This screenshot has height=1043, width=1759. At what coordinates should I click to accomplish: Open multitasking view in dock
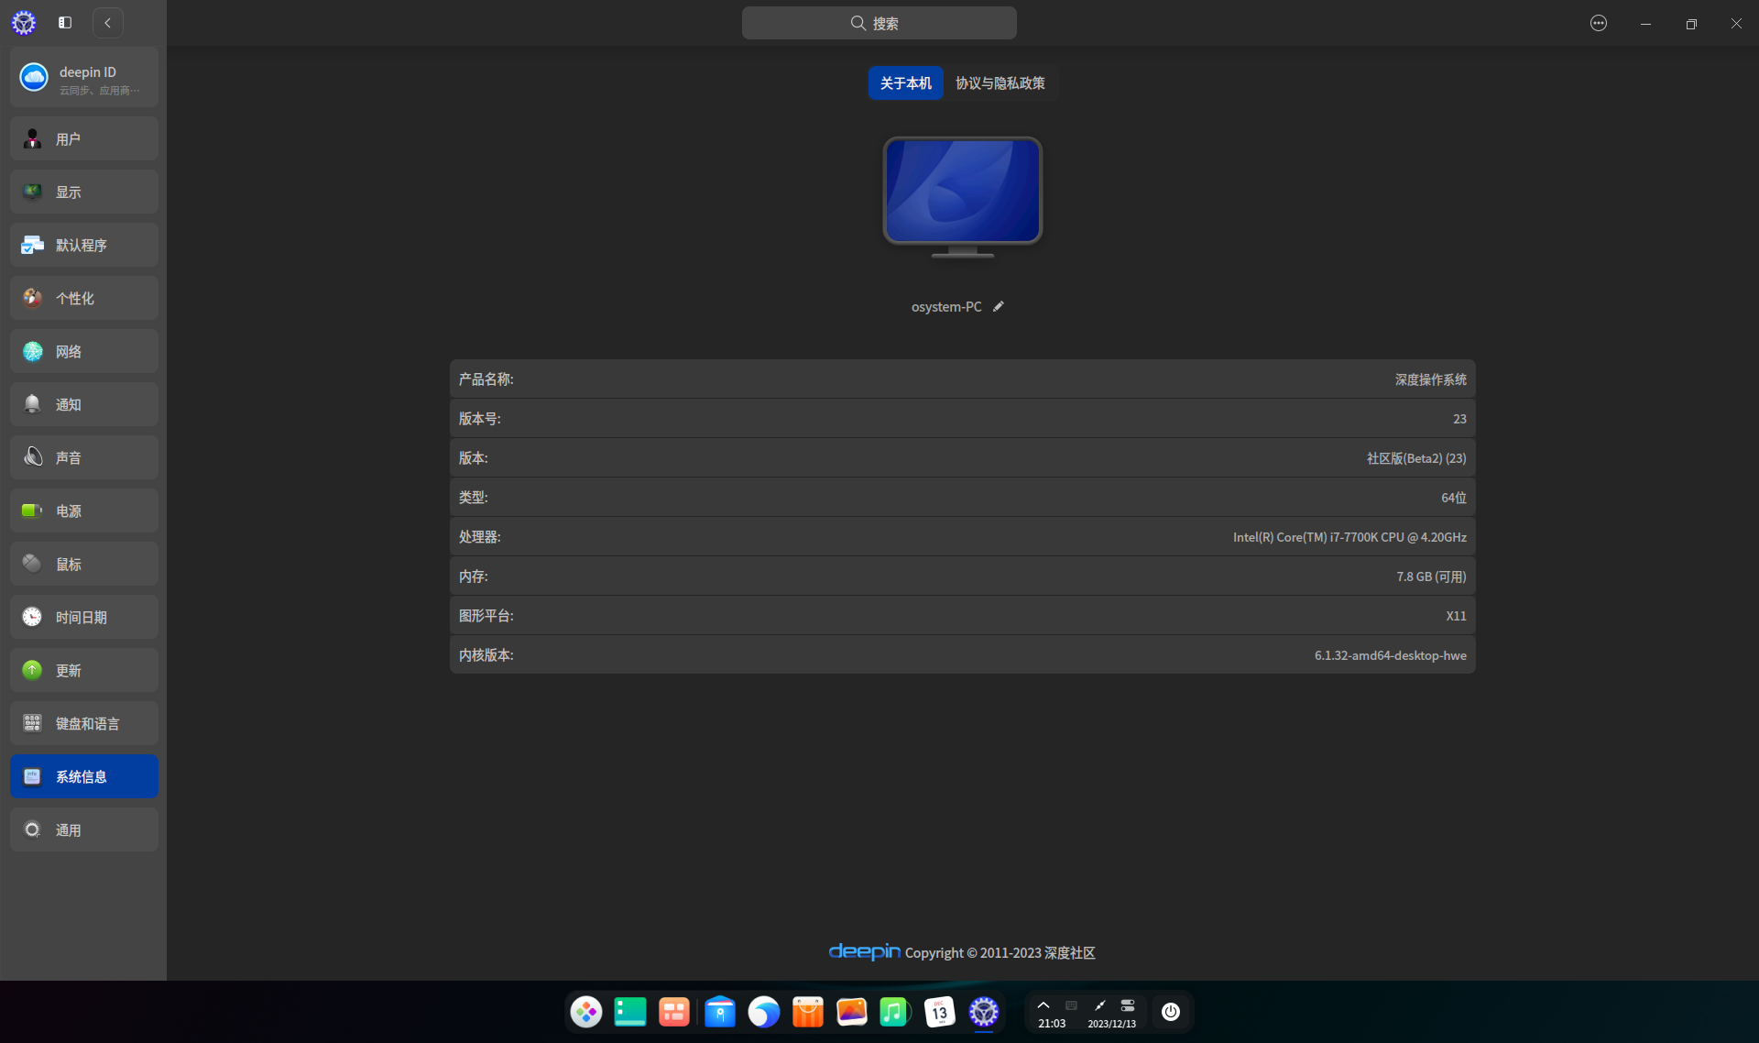click(x=674, y=1012)
